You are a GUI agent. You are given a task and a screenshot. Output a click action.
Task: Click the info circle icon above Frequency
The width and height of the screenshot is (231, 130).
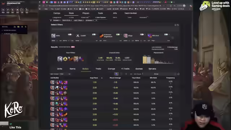178,74
